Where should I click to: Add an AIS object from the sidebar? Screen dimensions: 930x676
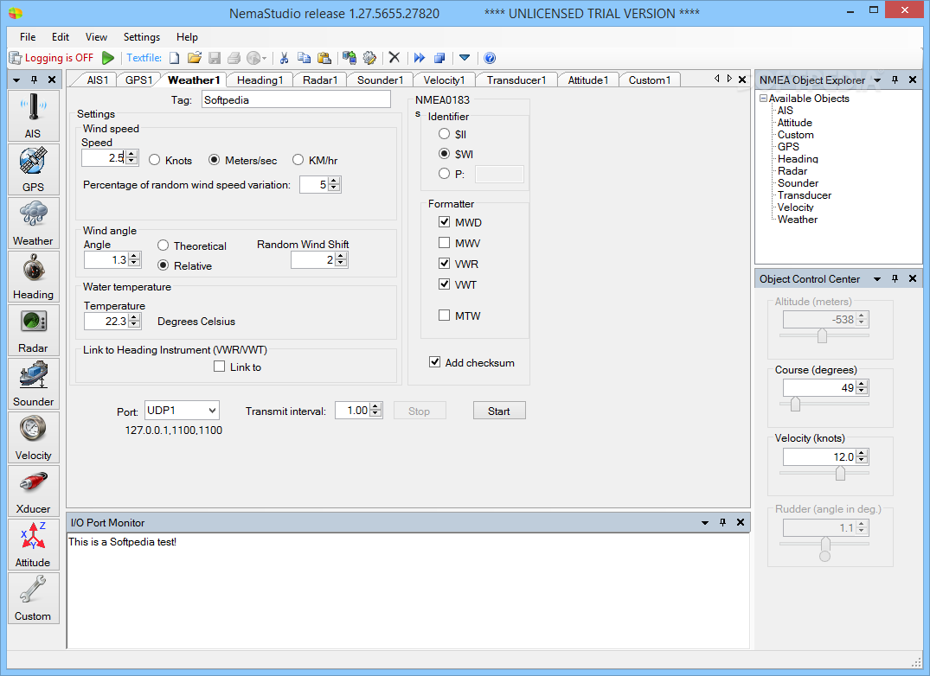(33, 116)
